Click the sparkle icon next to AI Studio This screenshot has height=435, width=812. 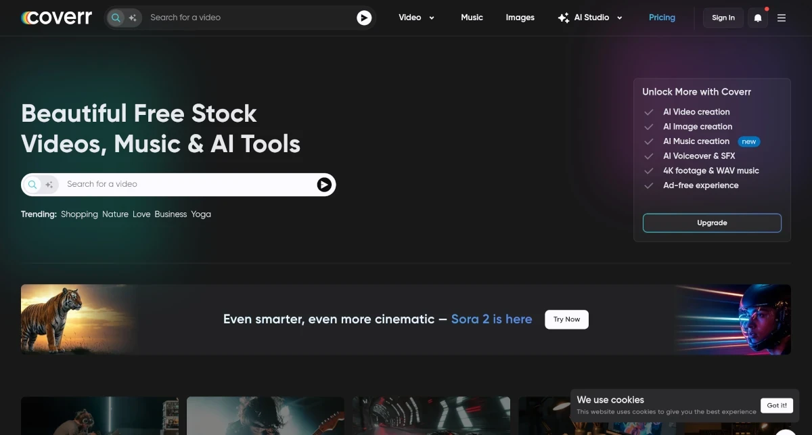(564, 18)
